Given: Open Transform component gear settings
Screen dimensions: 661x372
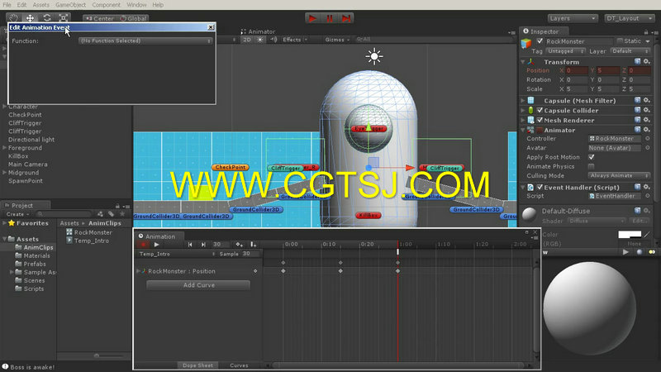Looking at the screenshot, I should [647, 61].
